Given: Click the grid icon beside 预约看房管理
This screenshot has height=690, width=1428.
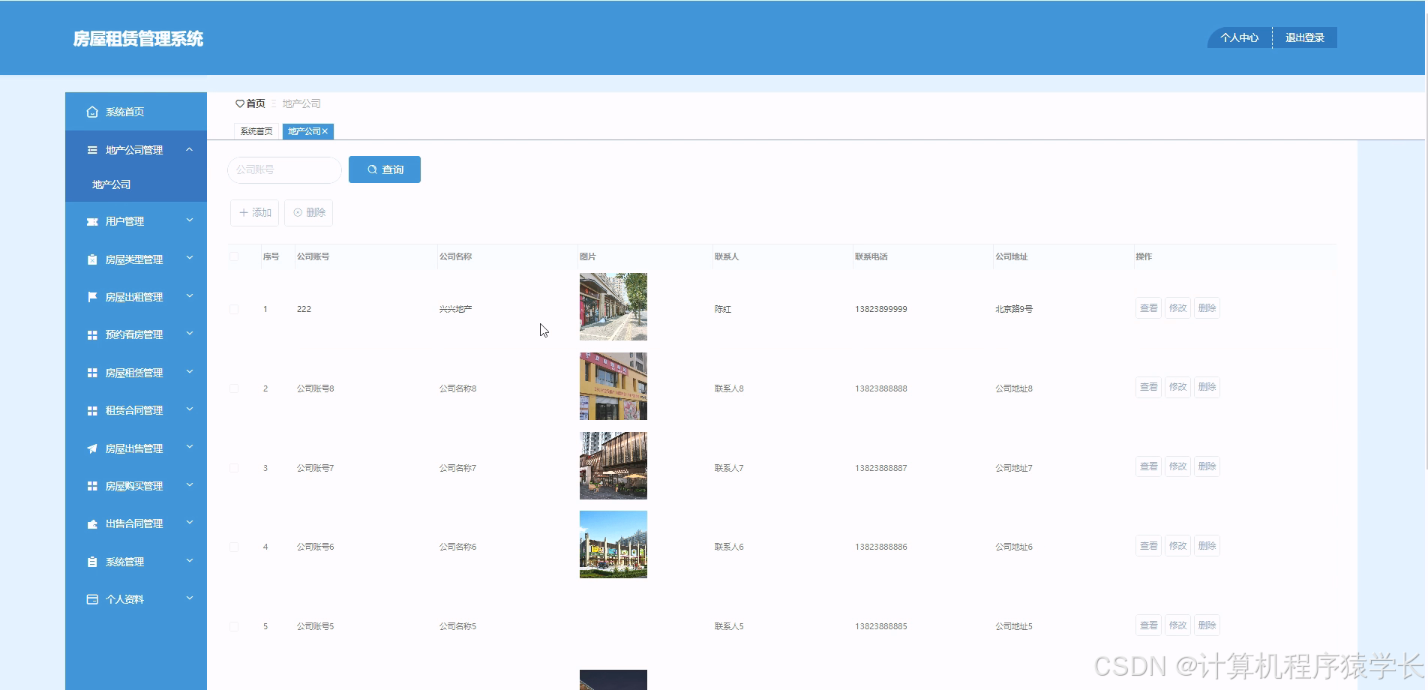Looking at the screenshot, I should click(92, 335).
